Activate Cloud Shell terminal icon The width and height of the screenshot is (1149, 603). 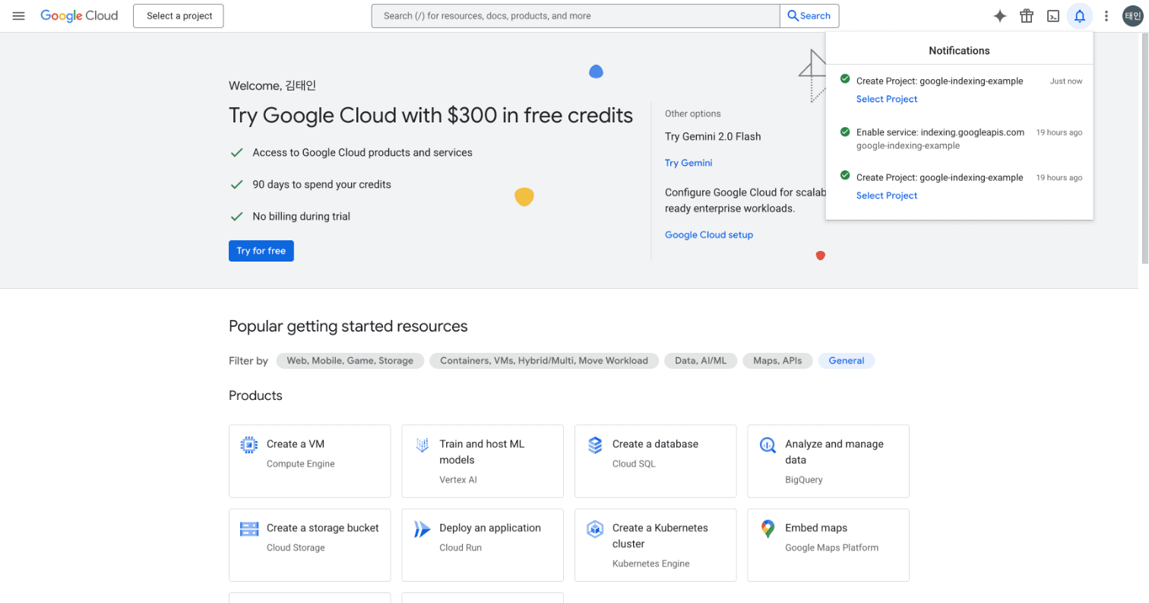point(1053,16)
